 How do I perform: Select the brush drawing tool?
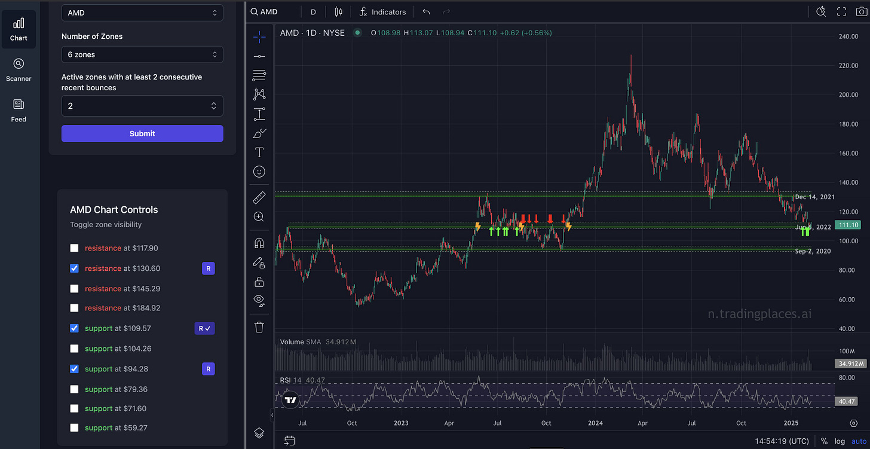tap(259, 133)
